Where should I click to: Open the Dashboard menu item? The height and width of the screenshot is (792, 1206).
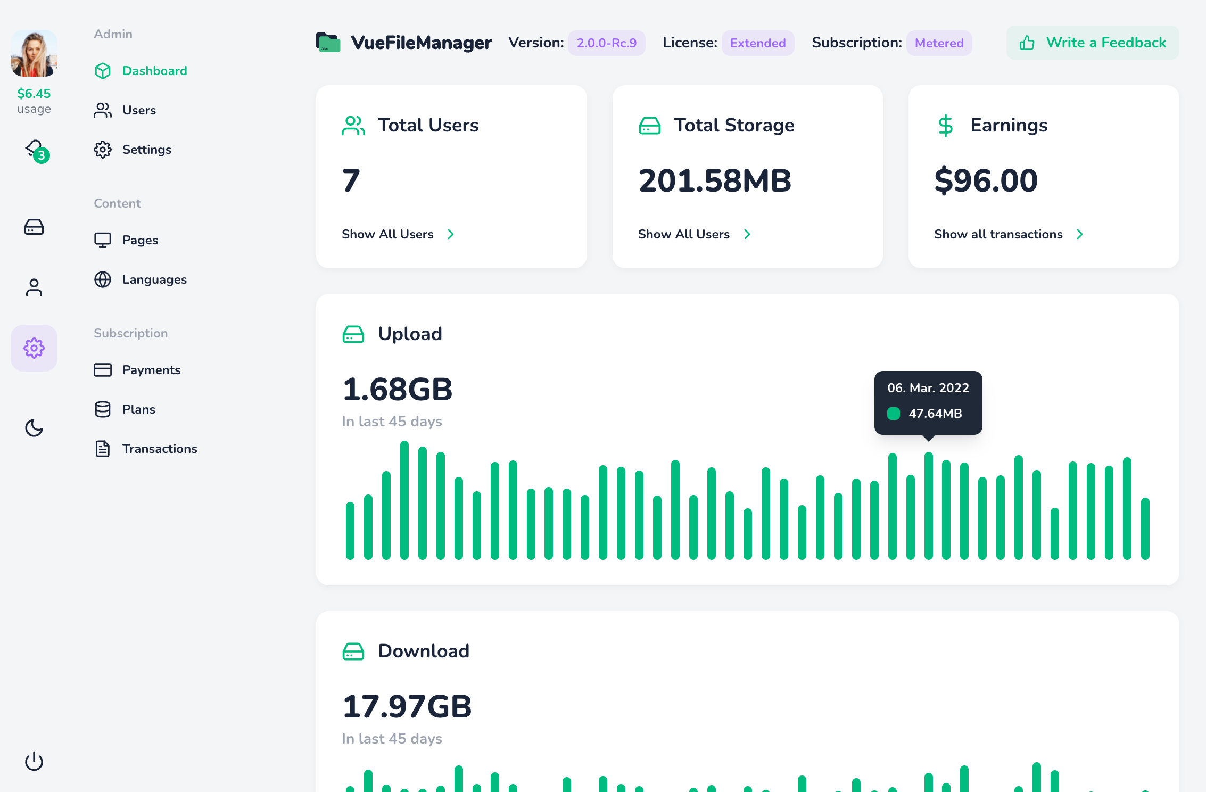point(154,71)
